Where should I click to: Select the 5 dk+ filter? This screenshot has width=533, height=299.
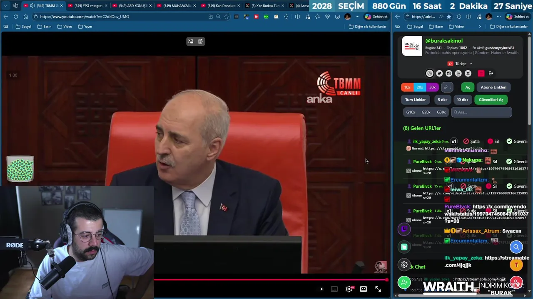pyautogui.click(x=443, y=100)
